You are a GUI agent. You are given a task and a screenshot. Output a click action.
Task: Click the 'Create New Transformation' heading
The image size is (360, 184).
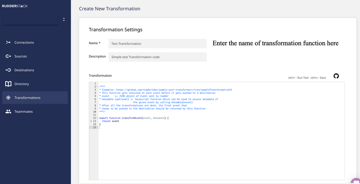click(x=109, y=9)
